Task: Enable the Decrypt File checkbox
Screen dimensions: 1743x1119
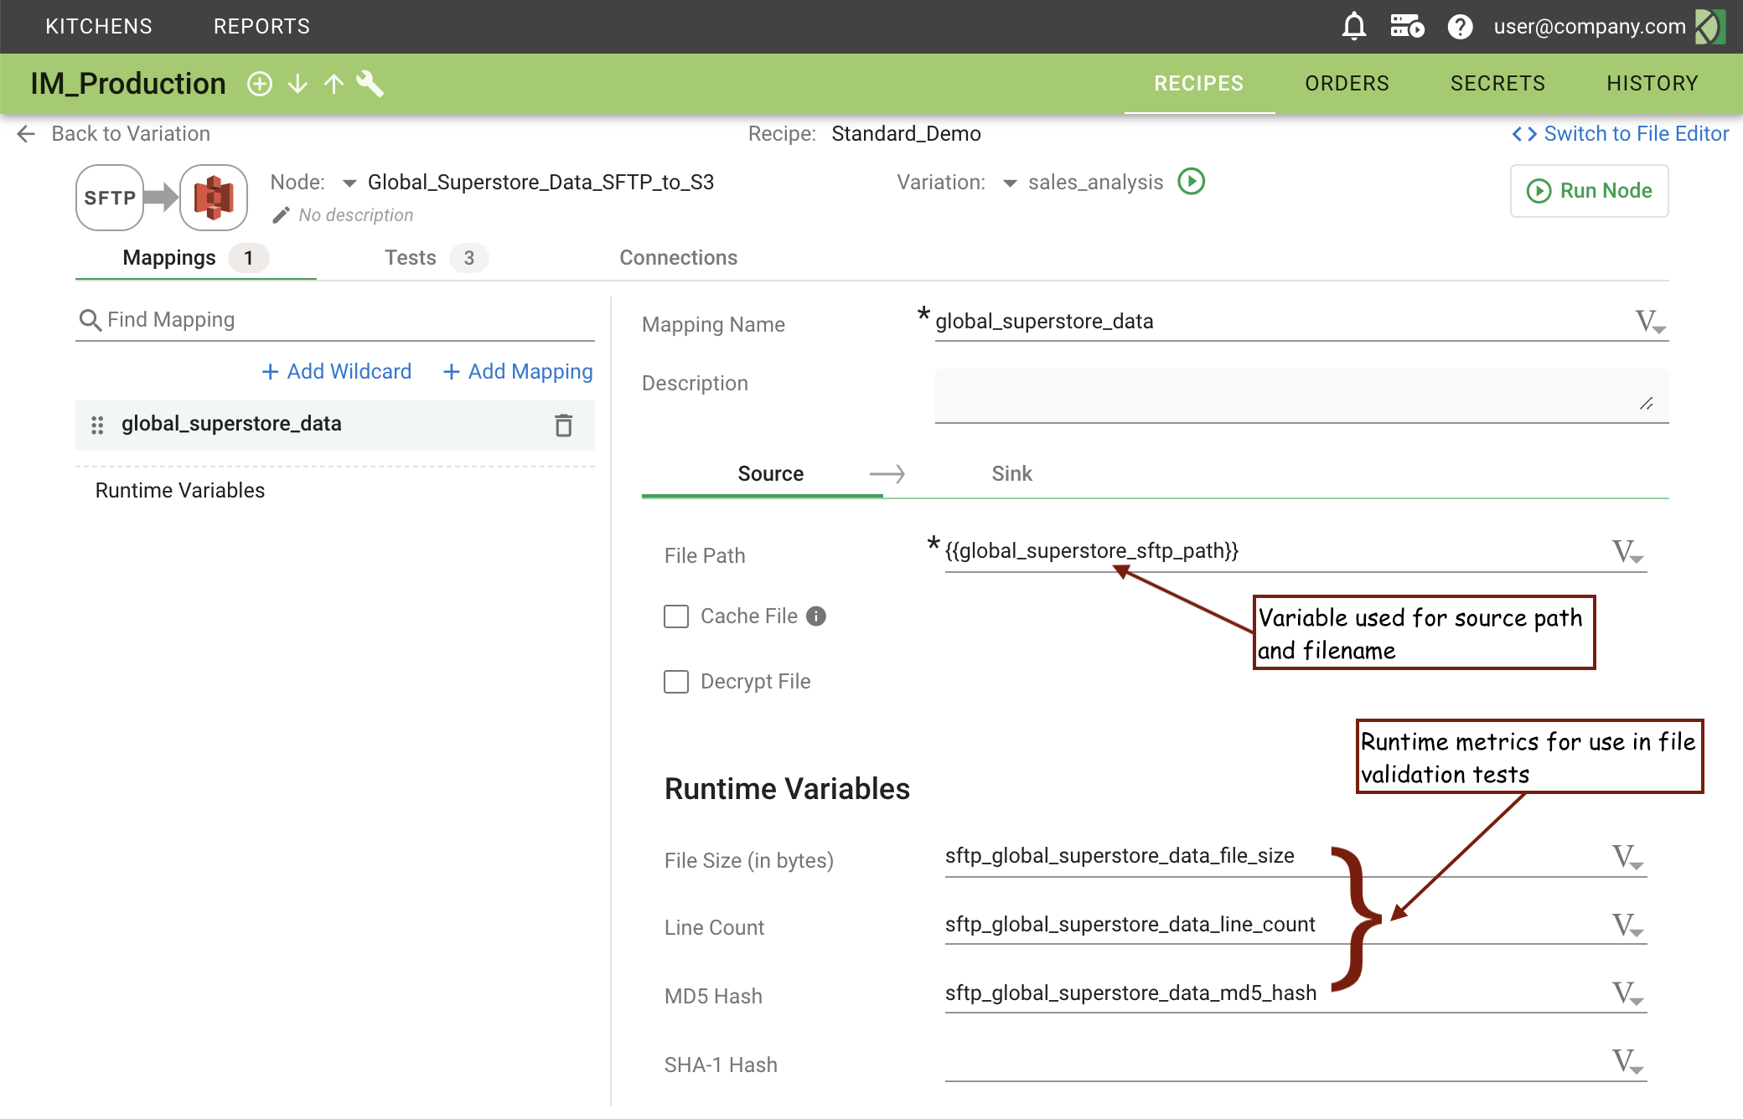Action: pos(675,681)
